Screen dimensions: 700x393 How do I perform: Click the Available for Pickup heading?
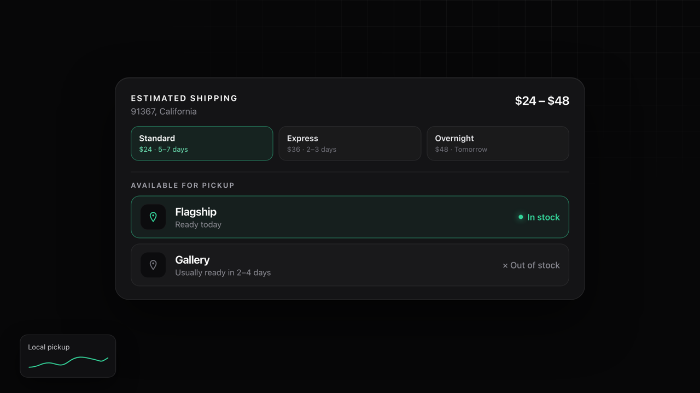point(183,186)
